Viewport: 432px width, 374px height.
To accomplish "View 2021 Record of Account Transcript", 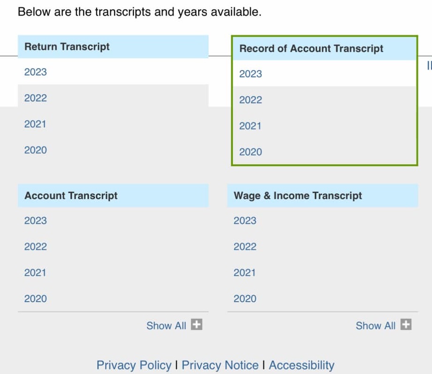I will pos(250,126).
